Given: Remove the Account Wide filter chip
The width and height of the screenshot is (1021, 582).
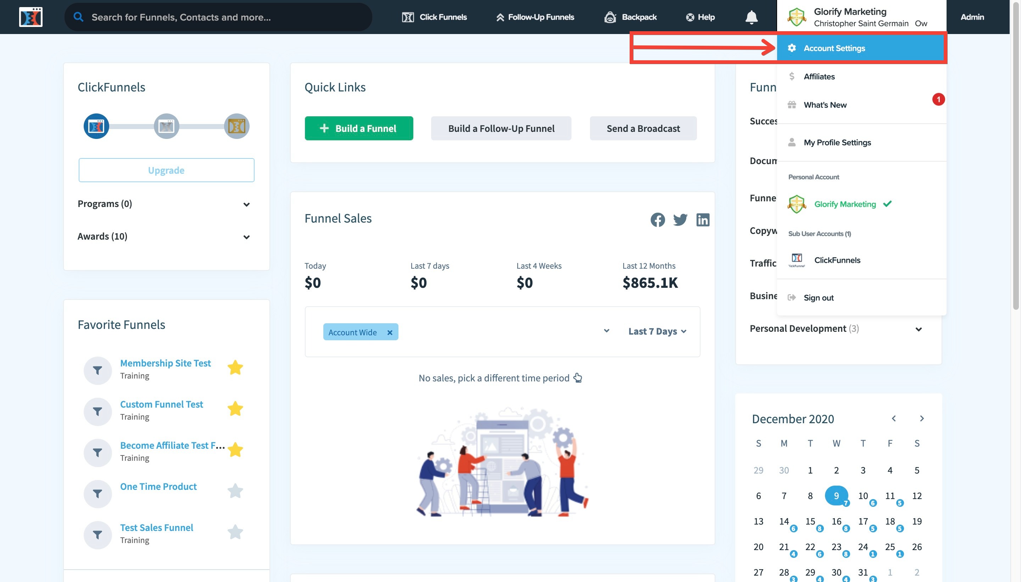Looking at the screenshot, I should [x=390, y=332].
